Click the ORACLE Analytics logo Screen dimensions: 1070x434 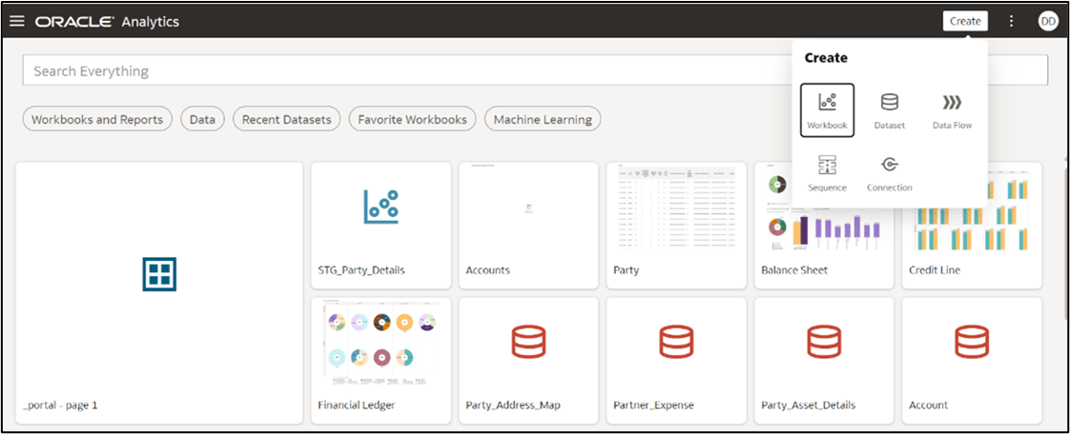(107, 22)
